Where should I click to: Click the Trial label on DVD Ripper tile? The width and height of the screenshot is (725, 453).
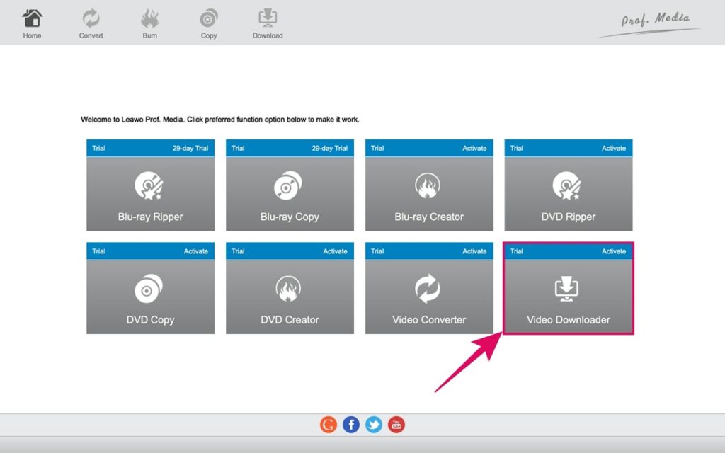516,149
